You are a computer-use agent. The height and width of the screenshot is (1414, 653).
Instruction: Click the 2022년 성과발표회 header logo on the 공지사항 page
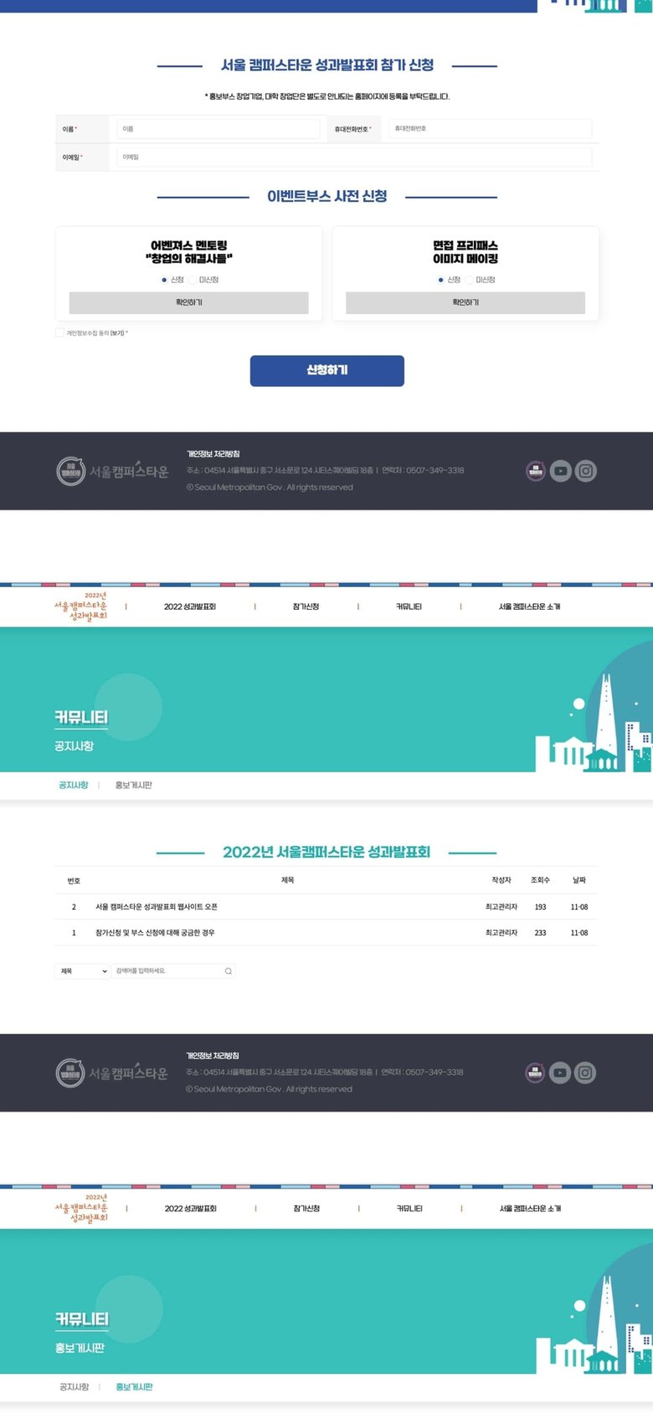[82, 606]
